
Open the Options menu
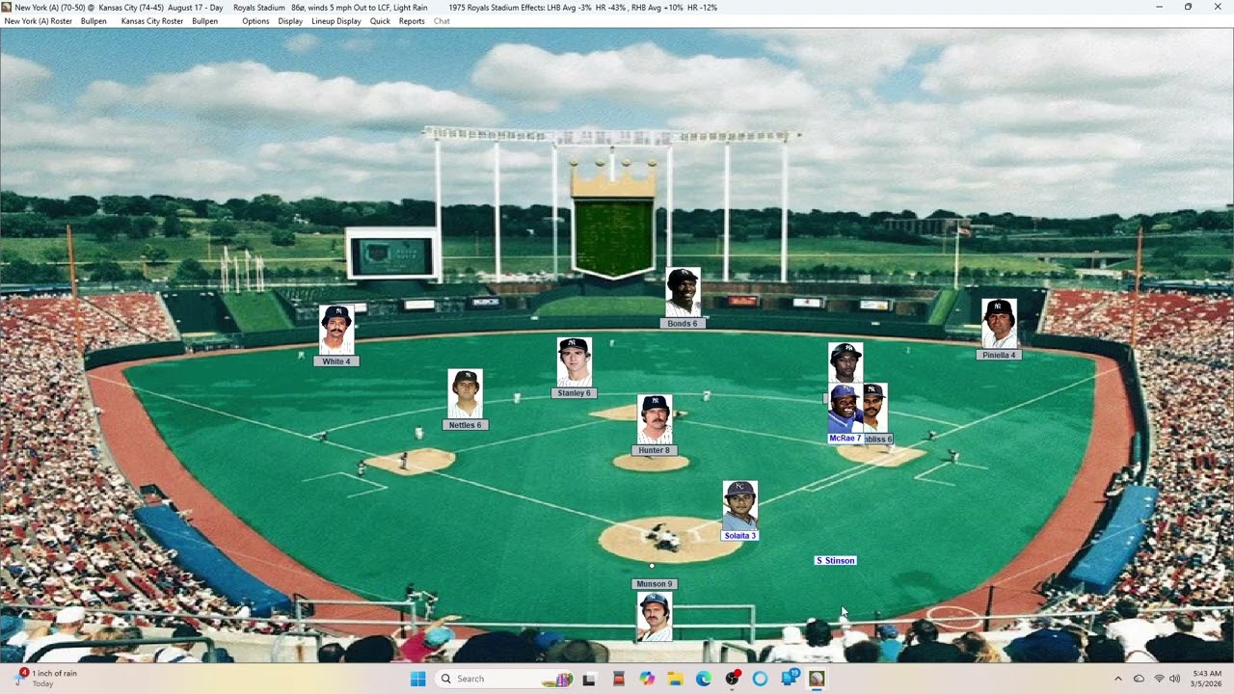pyautogui.click(x=255, y=21)
